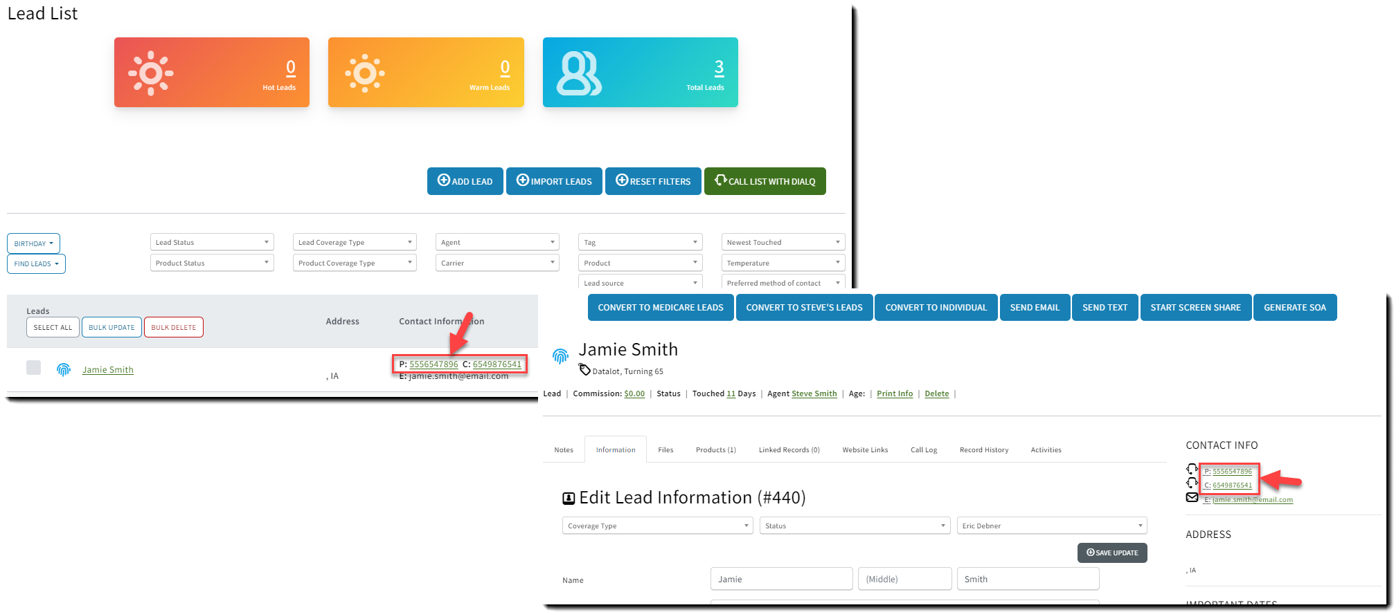Click ID badge icon by Edit Lead Information

click(569, 499)
